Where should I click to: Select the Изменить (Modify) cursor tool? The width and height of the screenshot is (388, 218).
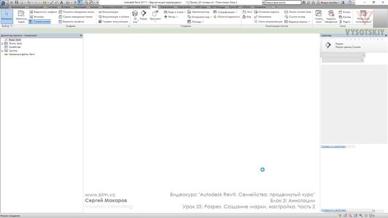pos(7,16)
